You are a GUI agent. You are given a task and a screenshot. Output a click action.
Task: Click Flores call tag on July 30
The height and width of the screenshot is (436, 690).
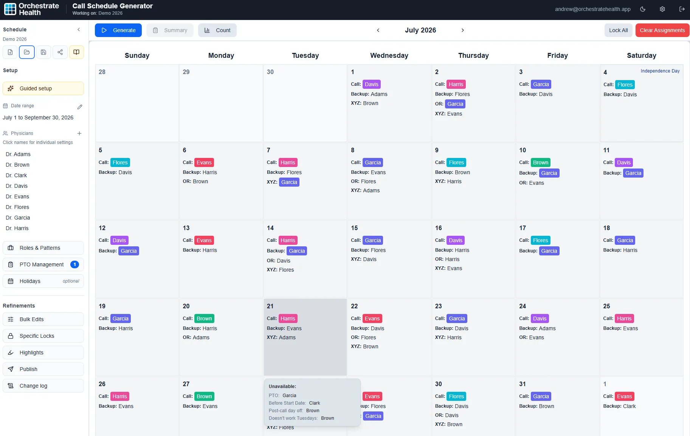pyautogui.click(x=456, y=396)
